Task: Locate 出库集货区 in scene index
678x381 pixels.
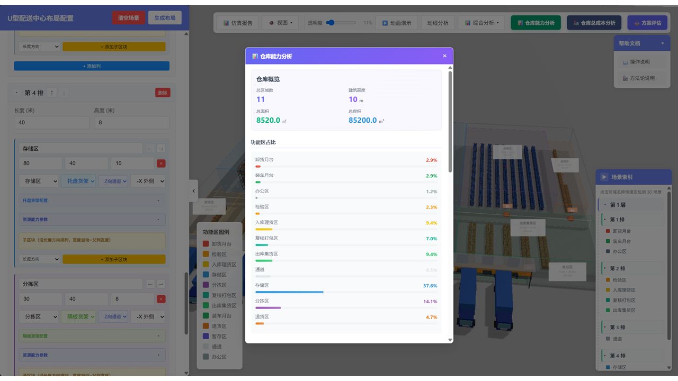Action: click(623, 310)
